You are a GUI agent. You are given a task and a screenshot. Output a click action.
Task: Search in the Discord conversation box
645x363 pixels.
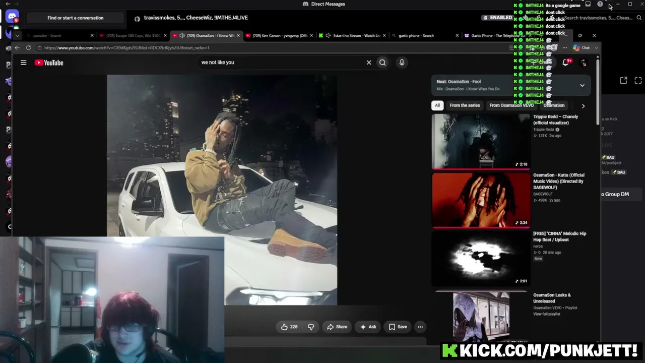602,18
